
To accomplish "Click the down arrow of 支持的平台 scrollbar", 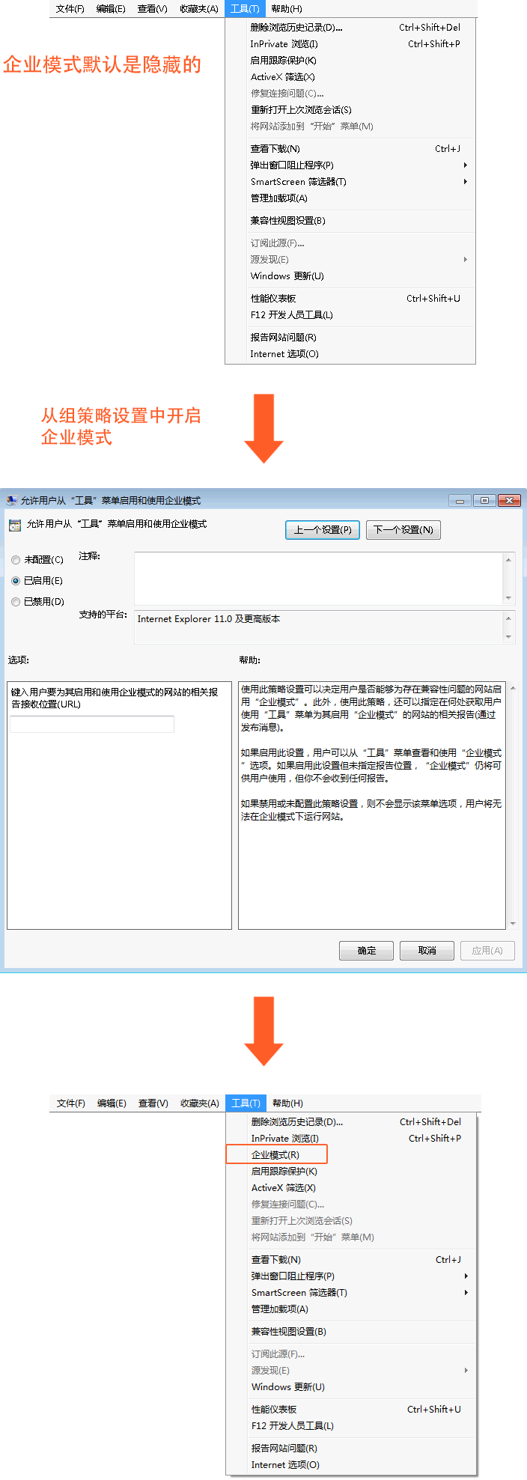I will pyautogui.click(x=509, y=637).
